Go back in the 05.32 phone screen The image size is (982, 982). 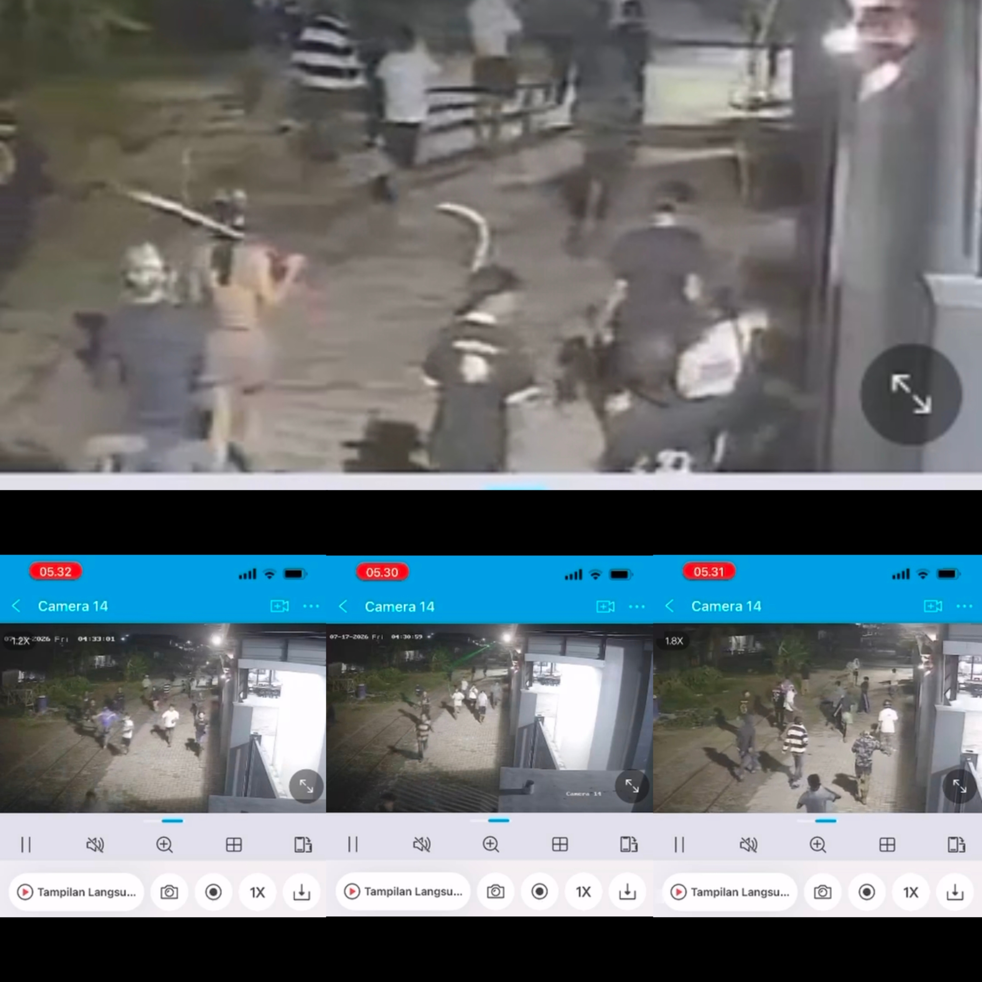tap(16, 606)
